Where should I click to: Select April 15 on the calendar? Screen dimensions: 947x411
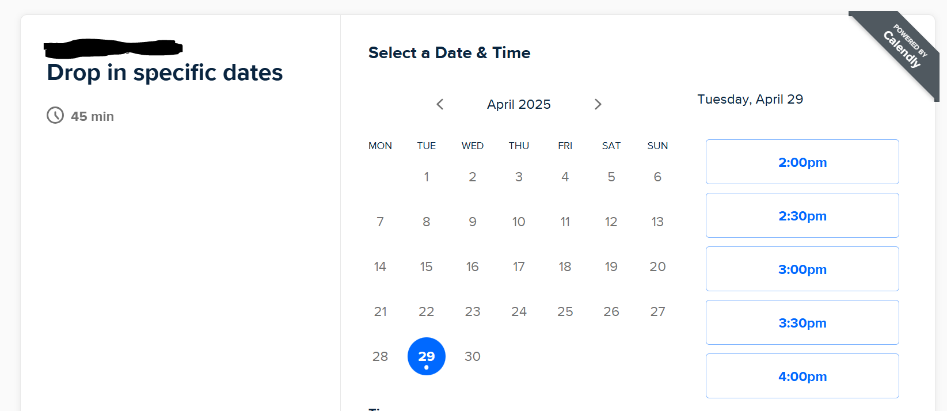[427, 267]
